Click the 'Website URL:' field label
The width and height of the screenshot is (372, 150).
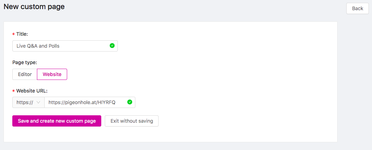[x=32, y=91]
